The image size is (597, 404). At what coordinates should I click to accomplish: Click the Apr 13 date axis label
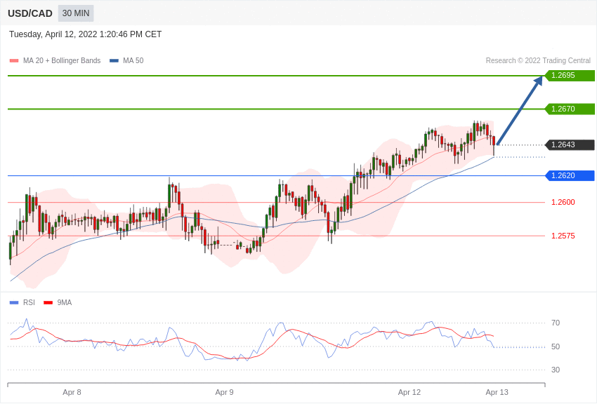coord(497,392)
